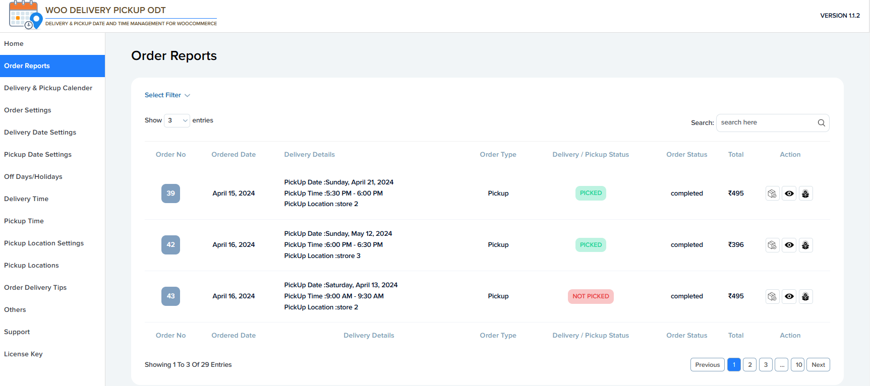Viewport: 870px width, 386px height.
Task: Click the eye icon for order 39
Action: point(789,194)
